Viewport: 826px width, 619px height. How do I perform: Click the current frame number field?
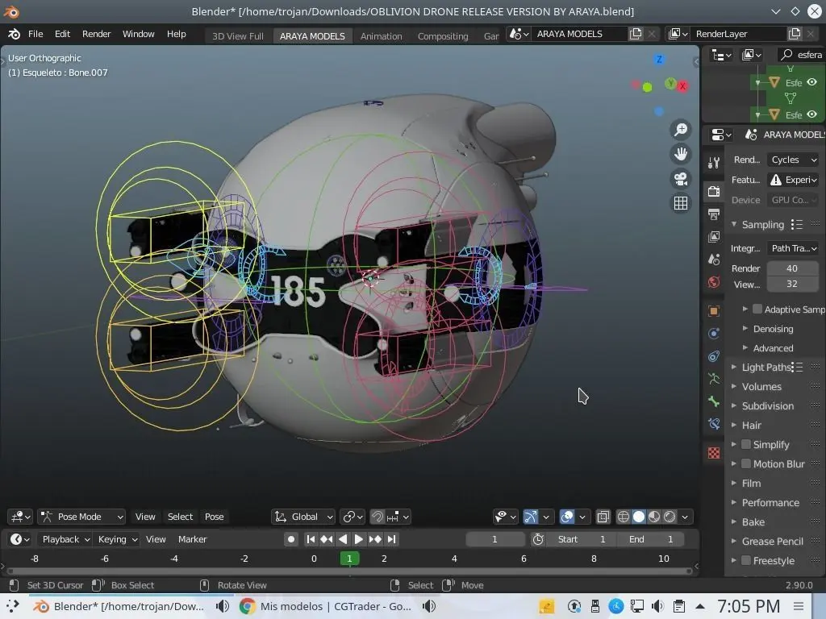(494, 539)
